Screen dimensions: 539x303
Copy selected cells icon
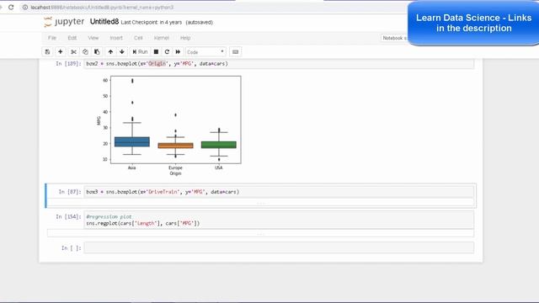[85, 52]
